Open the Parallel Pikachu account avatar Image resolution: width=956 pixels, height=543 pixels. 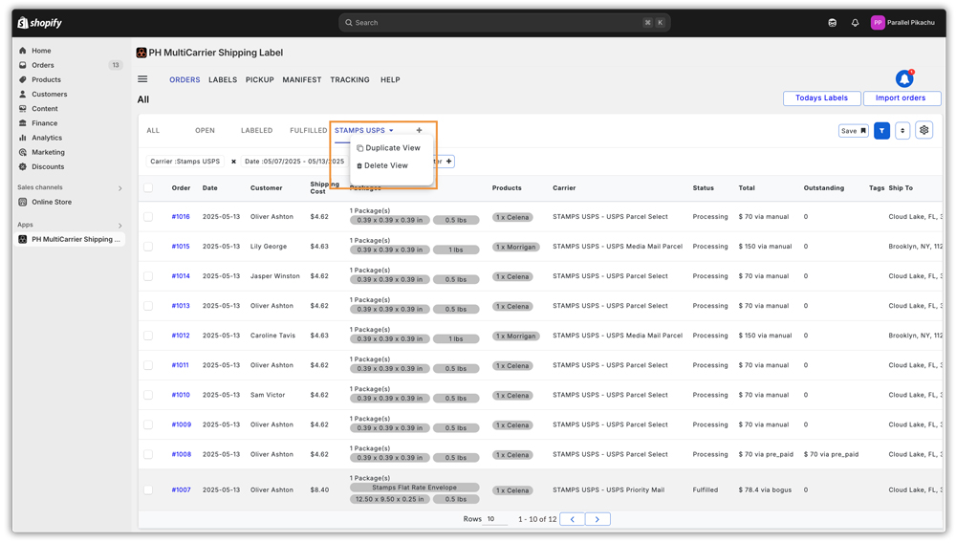tap(878, 23)
